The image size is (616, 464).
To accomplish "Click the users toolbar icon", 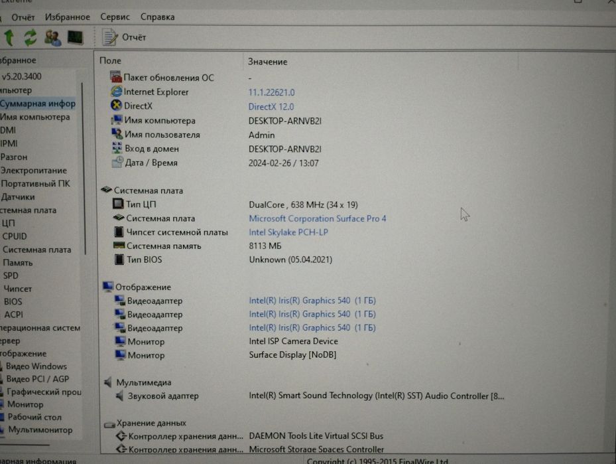I will click(52, 38).
